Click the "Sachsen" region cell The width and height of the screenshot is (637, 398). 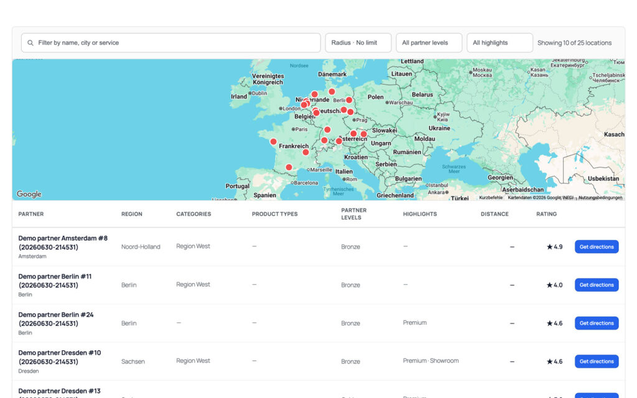[x=133, y=361]
